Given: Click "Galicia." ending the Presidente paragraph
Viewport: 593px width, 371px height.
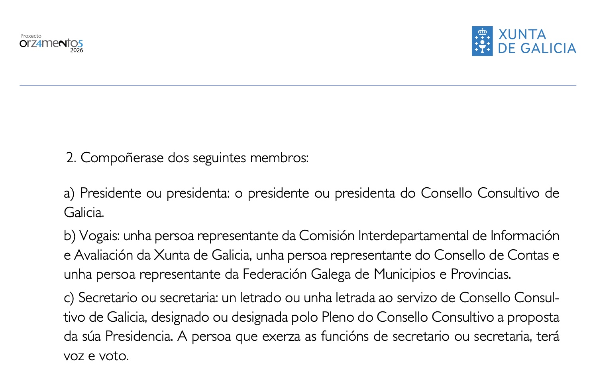Looking at the screenshot, I should click(84, 213).
